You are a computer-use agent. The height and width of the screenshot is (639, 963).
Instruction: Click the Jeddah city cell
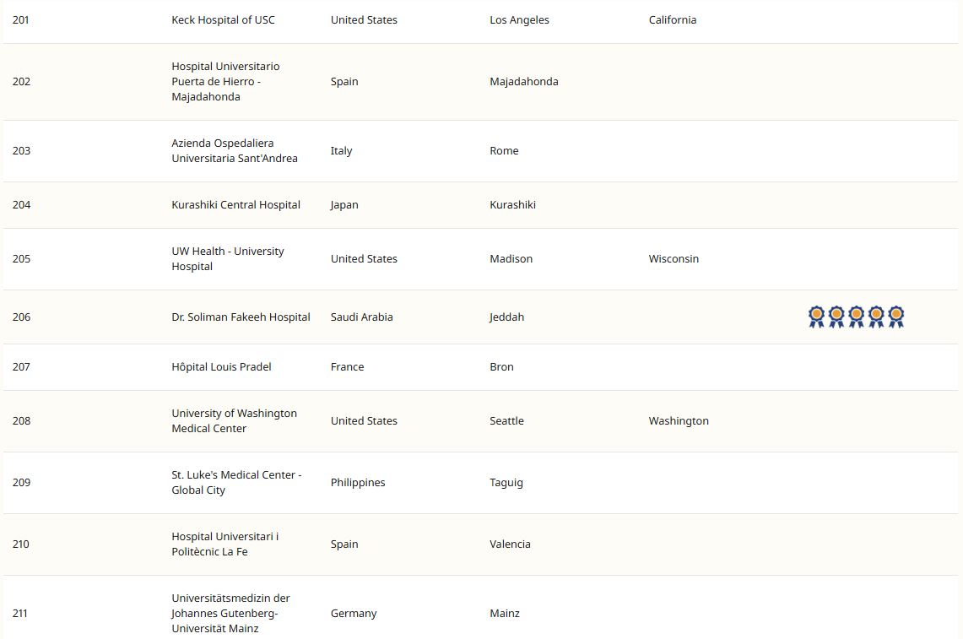click(x=506, y=317)
